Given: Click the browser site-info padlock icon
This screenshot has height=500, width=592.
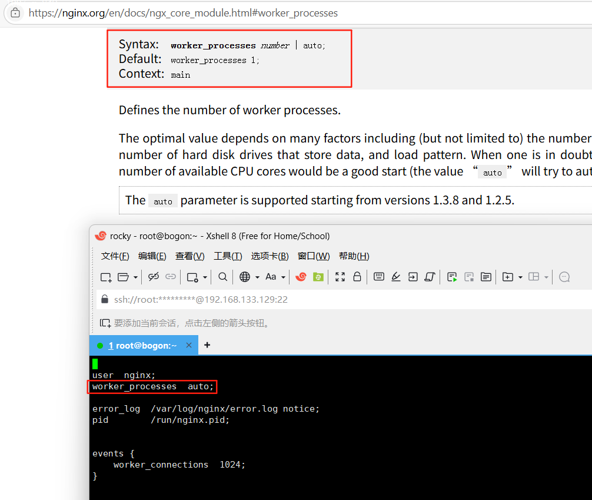Looking at the screenshot, I should (x=15, y=13).
